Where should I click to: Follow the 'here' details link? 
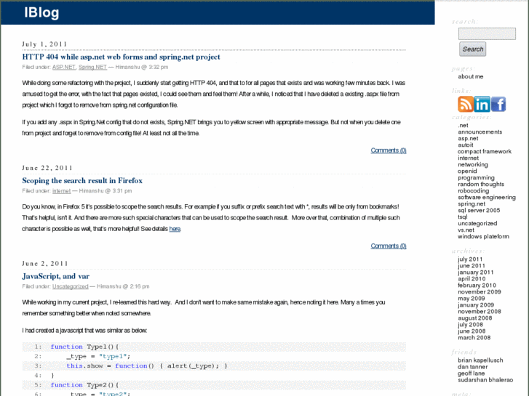click(x=175, y=229)
